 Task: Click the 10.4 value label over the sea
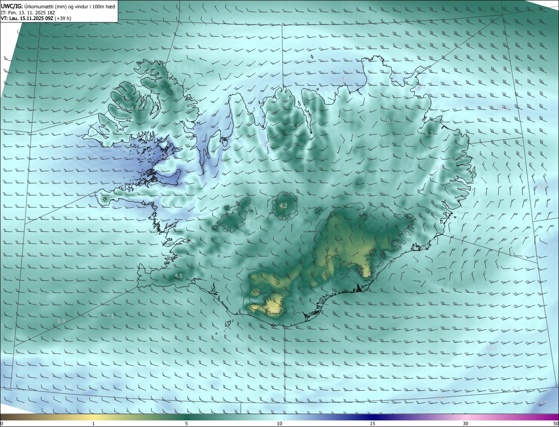25,406
